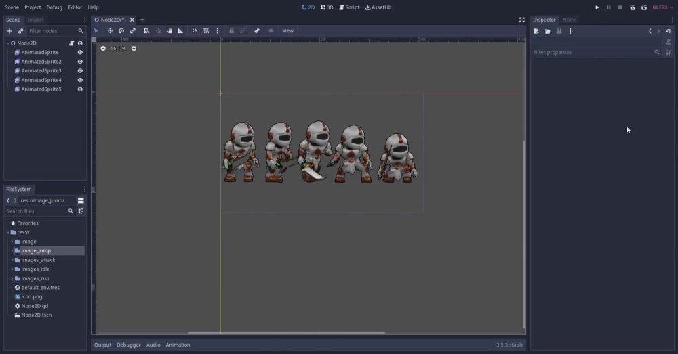
Task: Switch to the Import tab
Action: tap(35, 20)
